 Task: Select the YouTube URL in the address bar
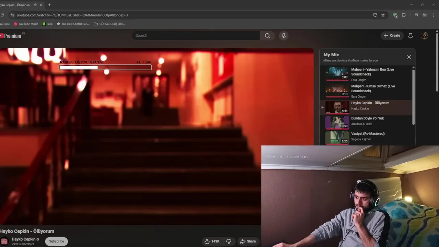[x=72, y=15]
